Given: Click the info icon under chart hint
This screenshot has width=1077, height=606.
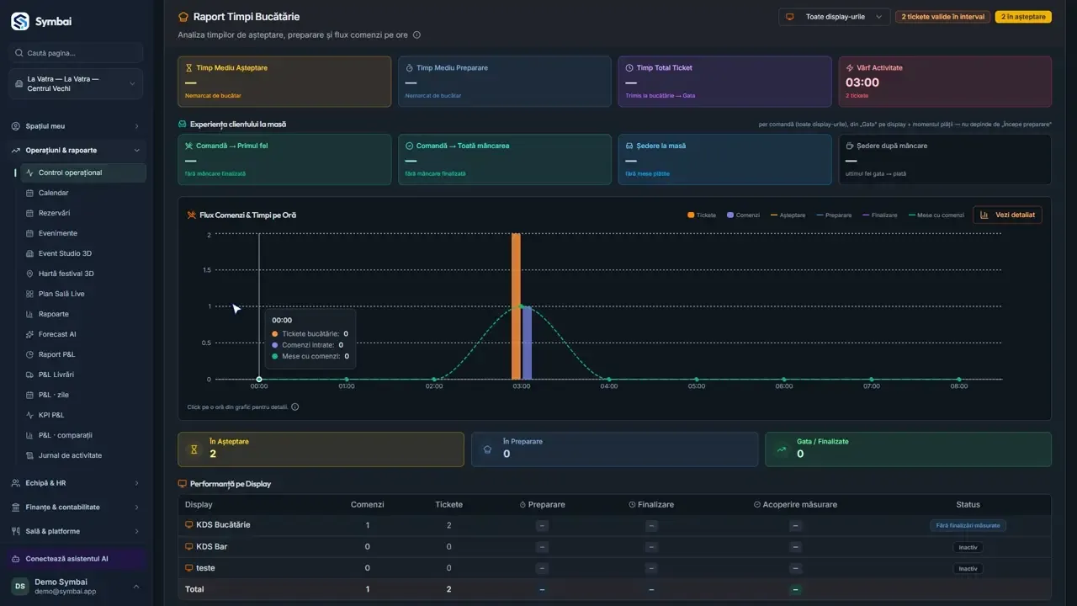Looking at the screenshot, I should click(x=294, y=407).
